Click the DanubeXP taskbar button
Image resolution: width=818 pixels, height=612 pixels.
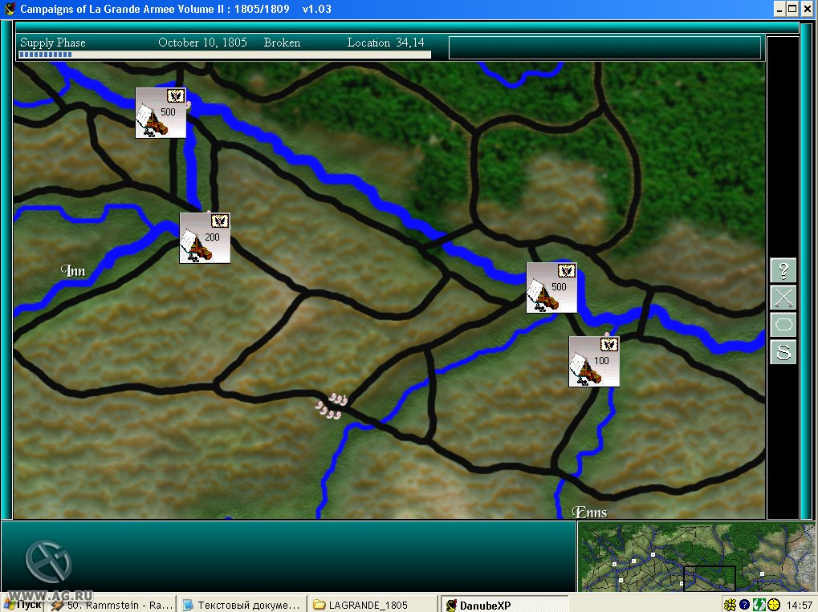tap(504, 605)
